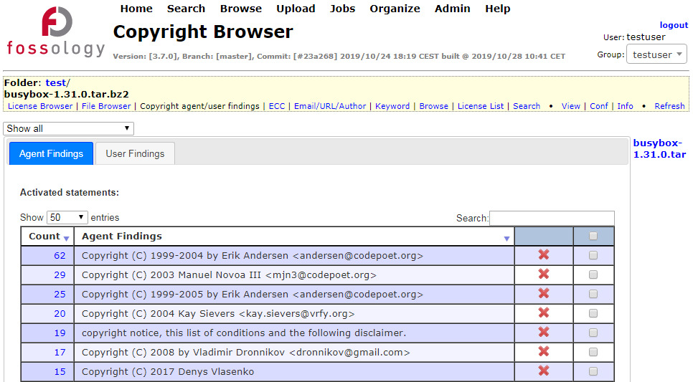Click red X for Manuel Novoa III row
The width and height of the screenshot is (693, 382).
pyautogui.click(x=544, y=274)
